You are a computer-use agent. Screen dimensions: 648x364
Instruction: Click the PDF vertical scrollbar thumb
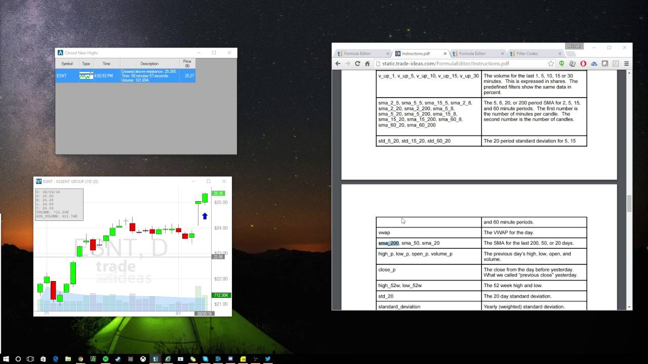629,203
